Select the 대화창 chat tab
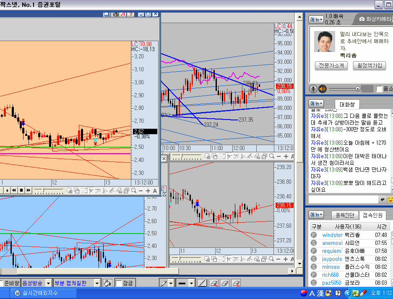The image size is (393, 299). coord(347,104)
